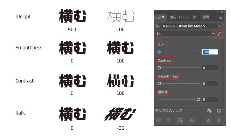Screen dimensions: 231x139
Task: Open the UL font style dropdown
Action: 212,34
